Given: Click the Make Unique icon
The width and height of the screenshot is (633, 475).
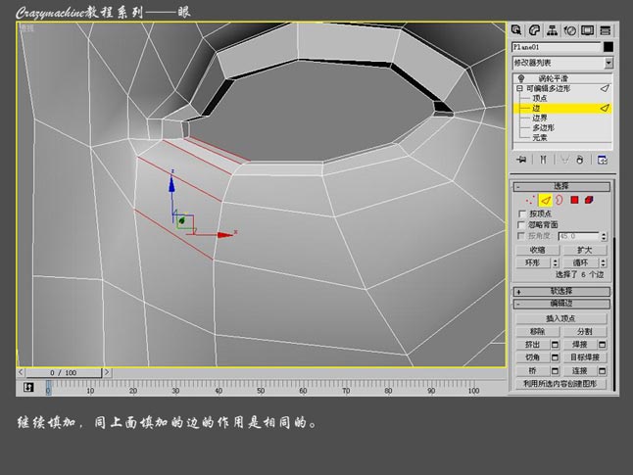Looking at the screenshot, I should click(x=564, y=160).
